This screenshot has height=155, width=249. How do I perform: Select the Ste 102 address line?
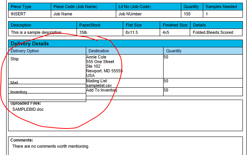point(94,66)
